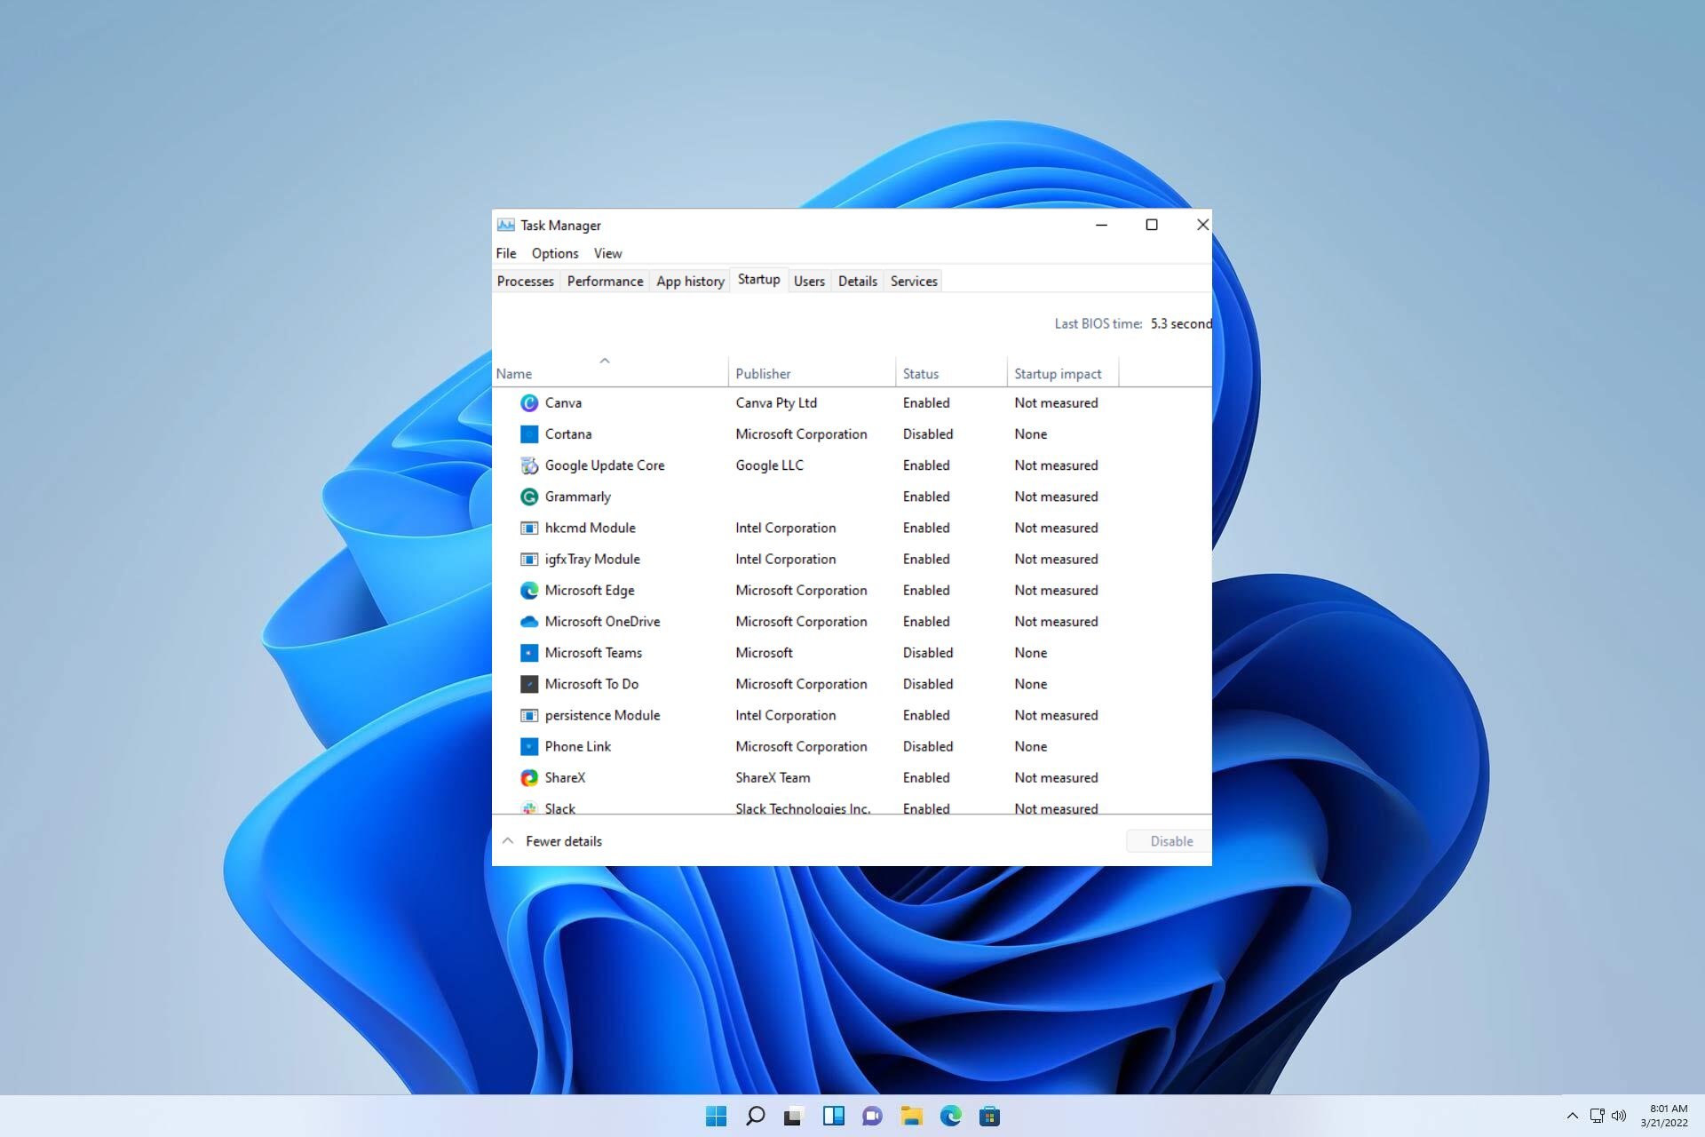Click the Phone Link icon

coord(529,746)
